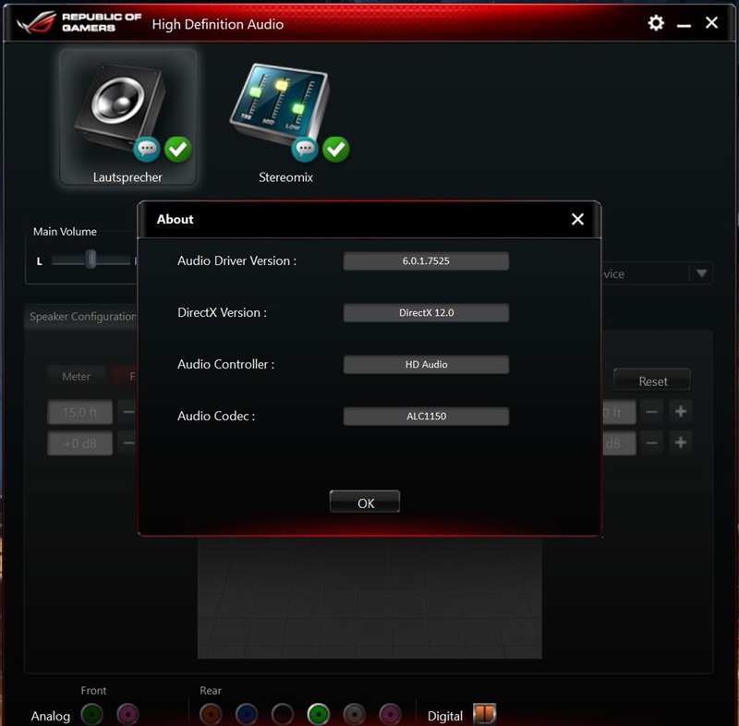739x726 pixels.
Task: Increase the speaker distance with the plus stepper
Action: (680, 412)
